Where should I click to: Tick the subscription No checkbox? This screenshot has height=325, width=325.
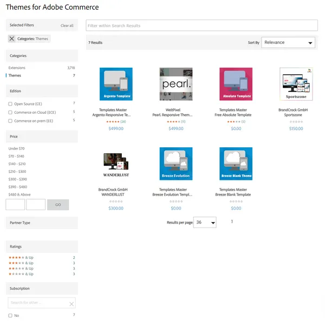tap(10, 315)
